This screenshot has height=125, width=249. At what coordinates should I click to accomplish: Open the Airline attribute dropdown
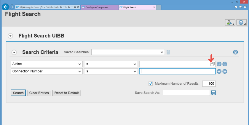point(47,64)
